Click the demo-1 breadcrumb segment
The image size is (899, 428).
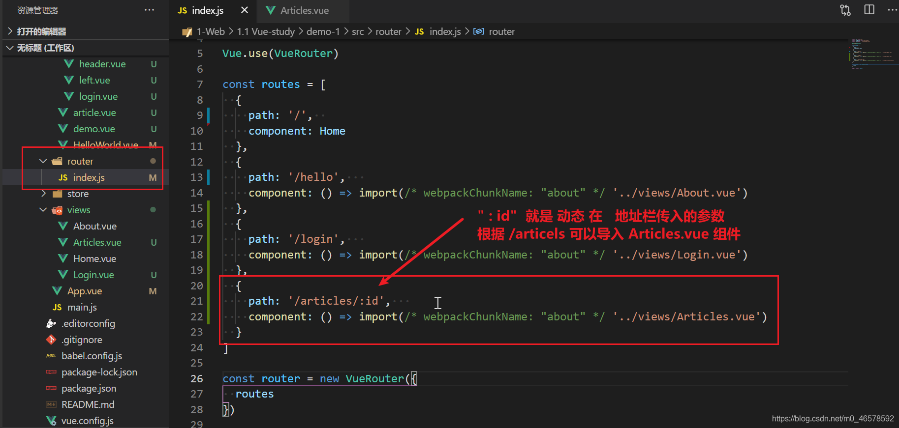[323, 31]
